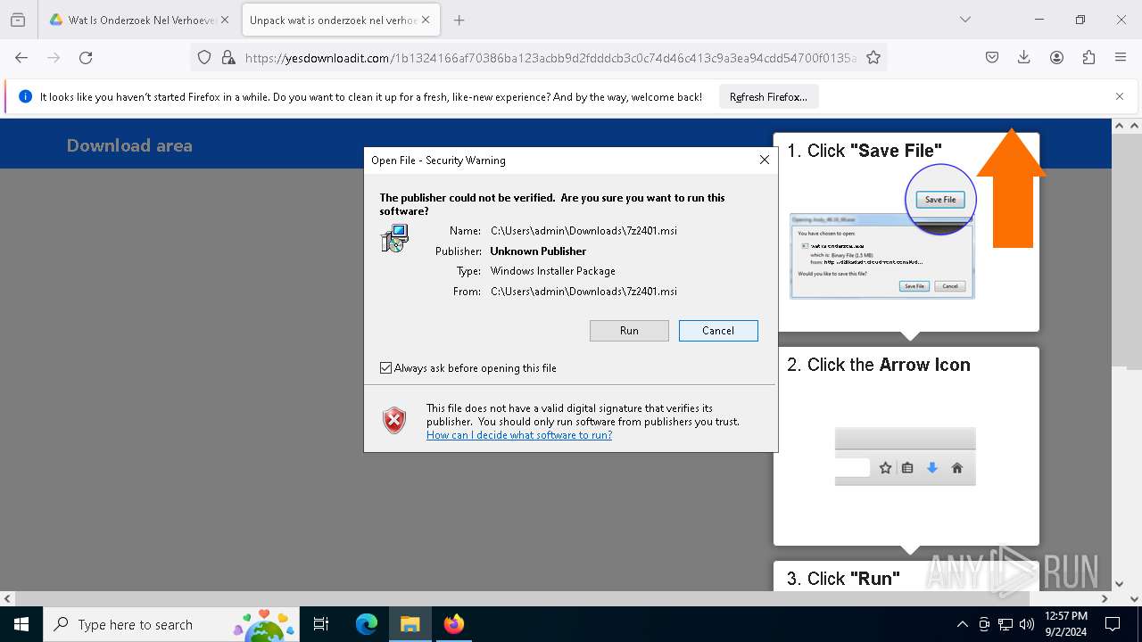Click the red shield warning icon
The width and height of the screenshot is (1142, 642).
(x=394, y=420)
